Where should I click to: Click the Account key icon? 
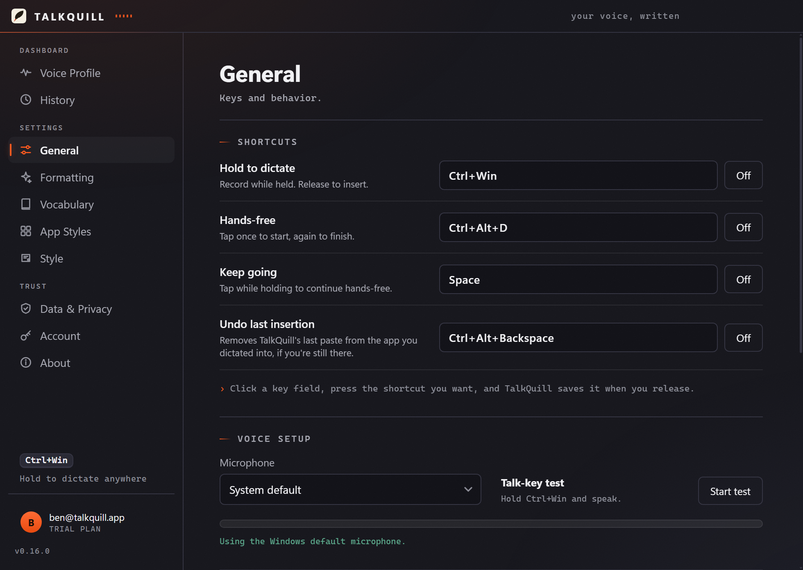coord(26,336)
